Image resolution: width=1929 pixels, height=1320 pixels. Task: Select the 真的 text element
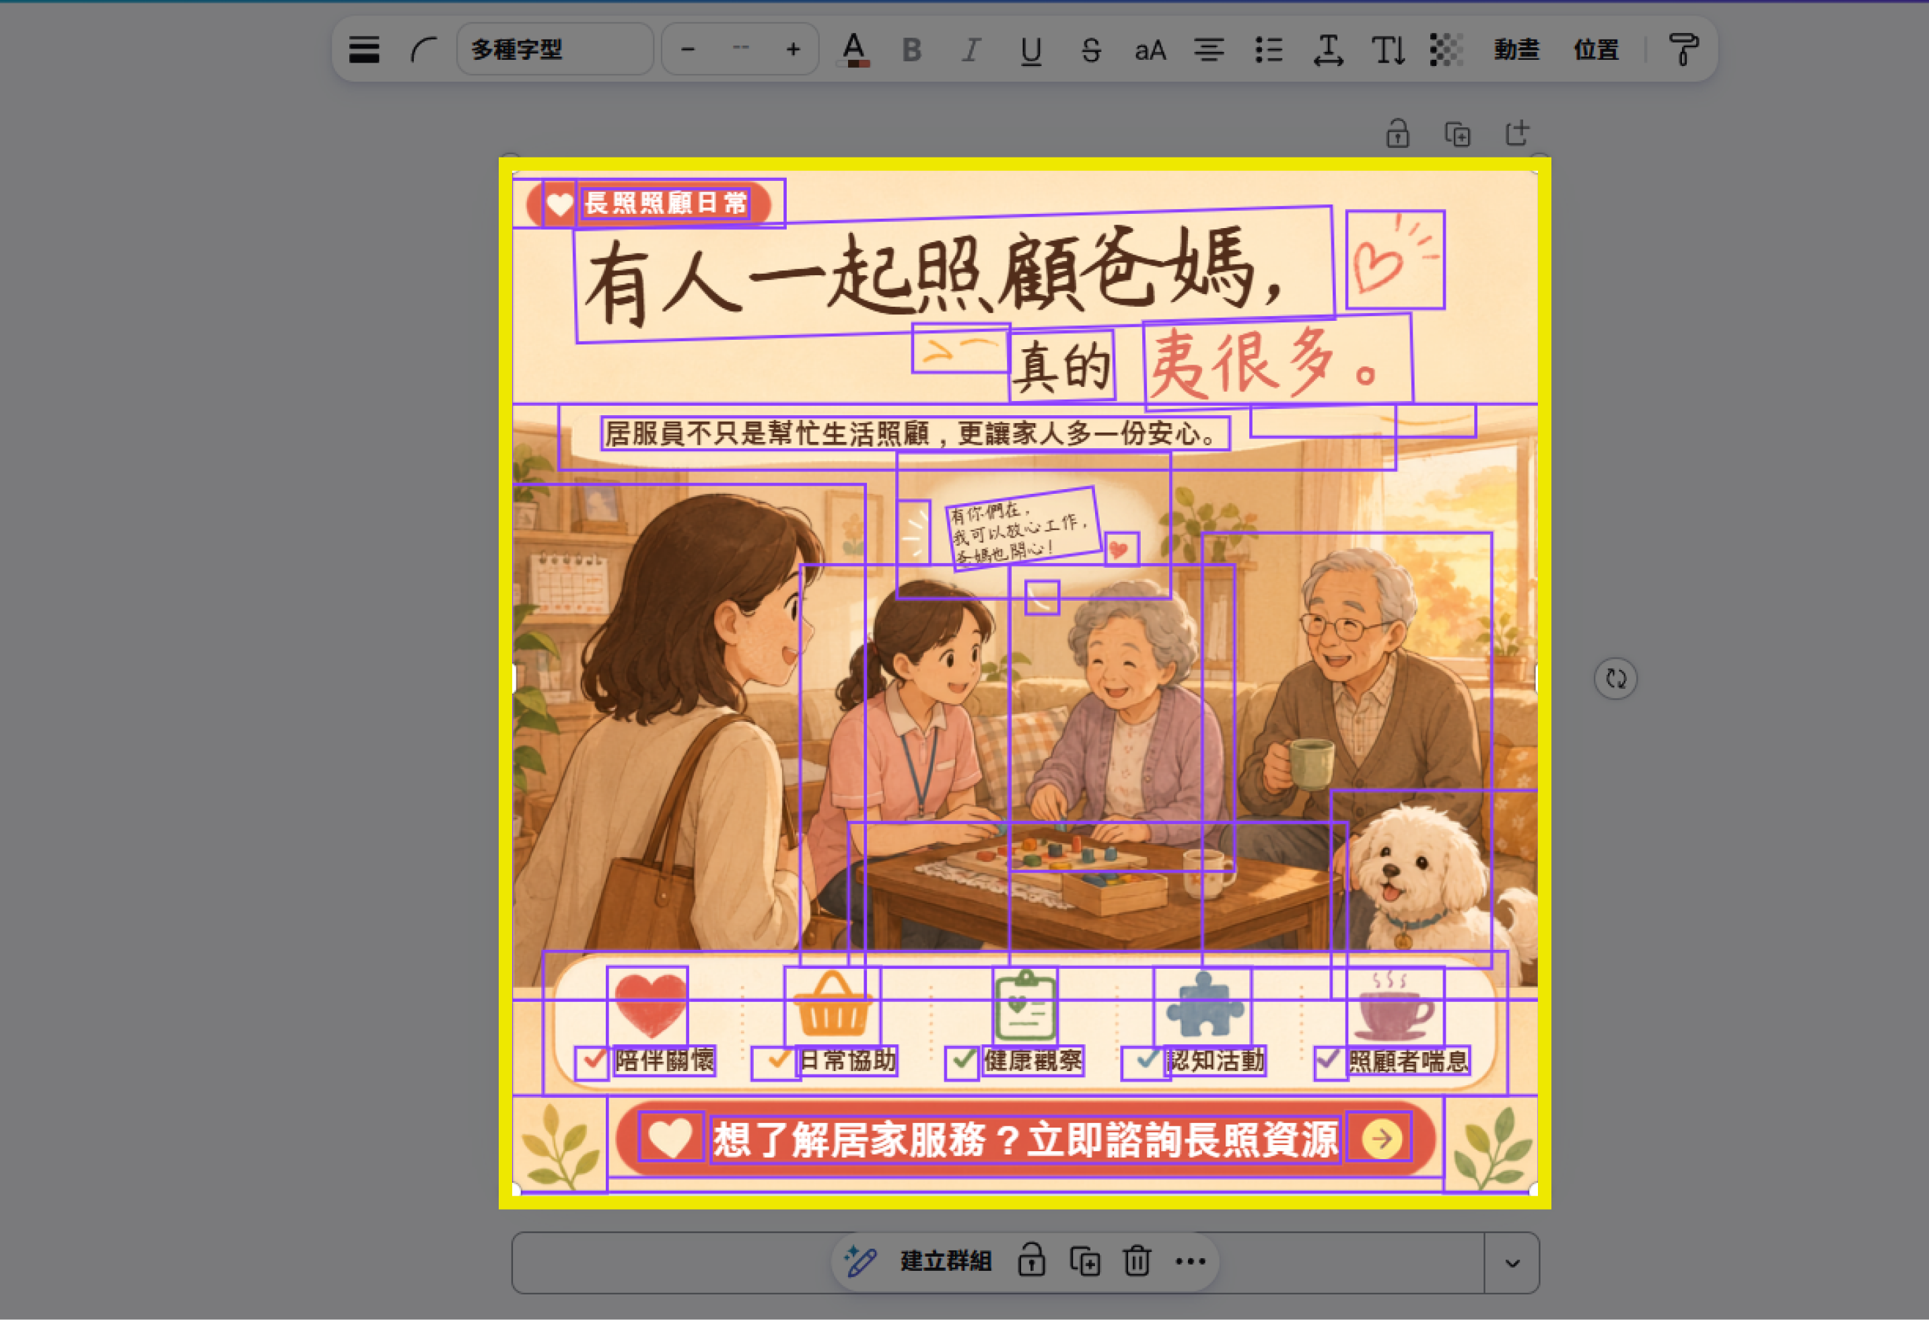1063,366
